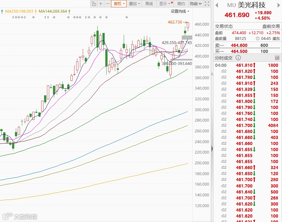Image resolution: width=282 pixels, height=222 pixels.
Task: Click the panel collapse handle arrow
Action: [x=212, y=149]
